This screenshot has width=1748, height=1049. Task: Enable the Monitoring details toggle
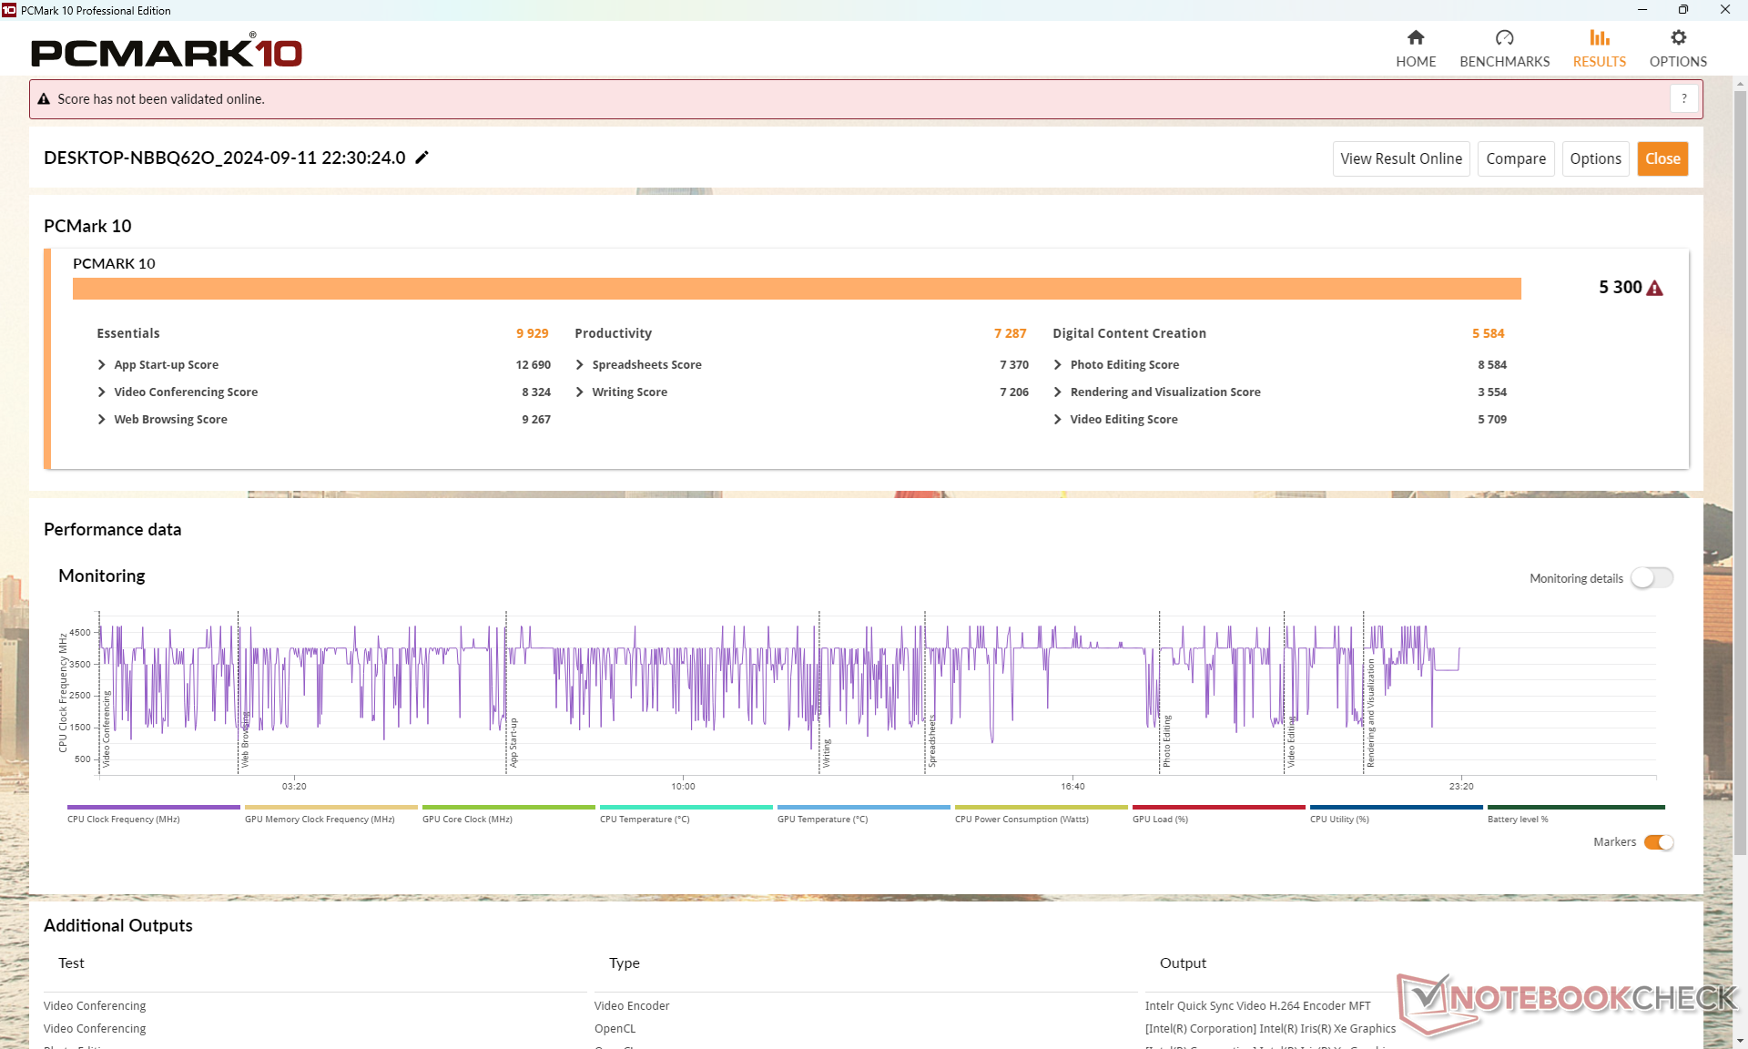tap(1651, 578)
